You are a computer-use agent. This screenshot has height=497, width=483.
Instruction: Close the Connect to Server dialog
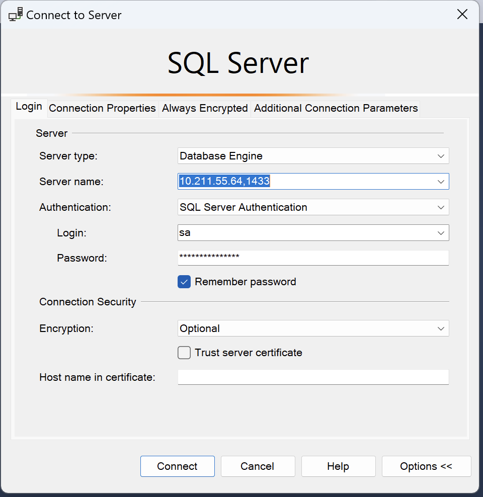coord(462,15)
